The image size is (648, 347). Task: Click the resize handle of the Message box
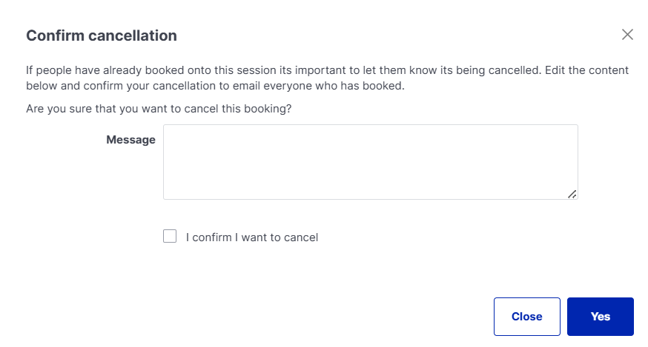point(572,193)
